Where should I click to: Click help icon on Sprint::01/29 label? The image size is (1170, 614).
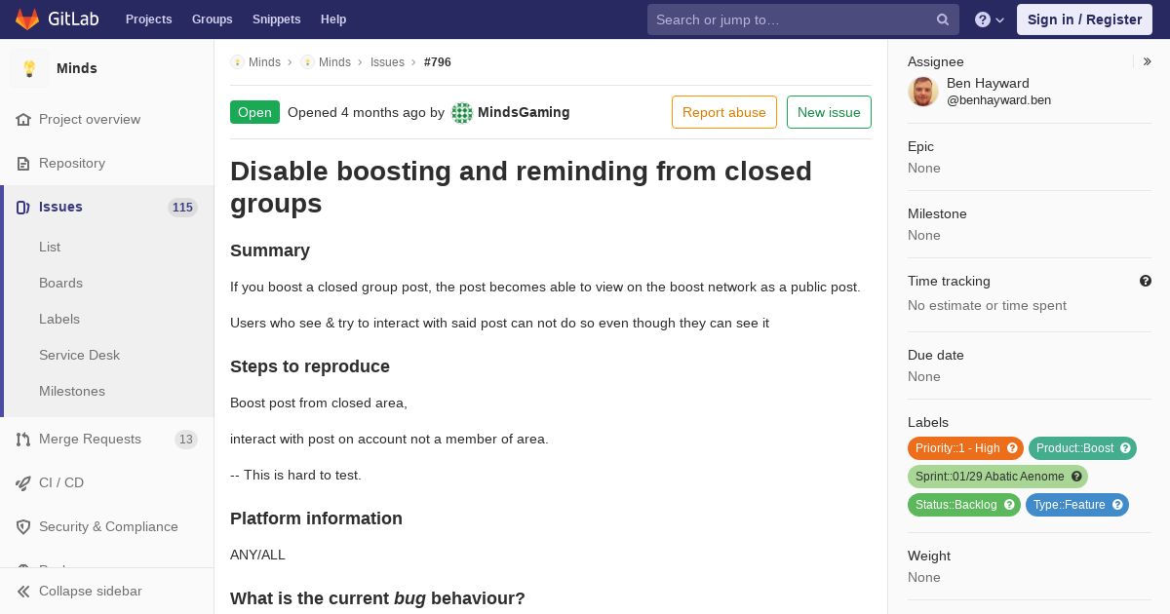[x=1076, y=477]
